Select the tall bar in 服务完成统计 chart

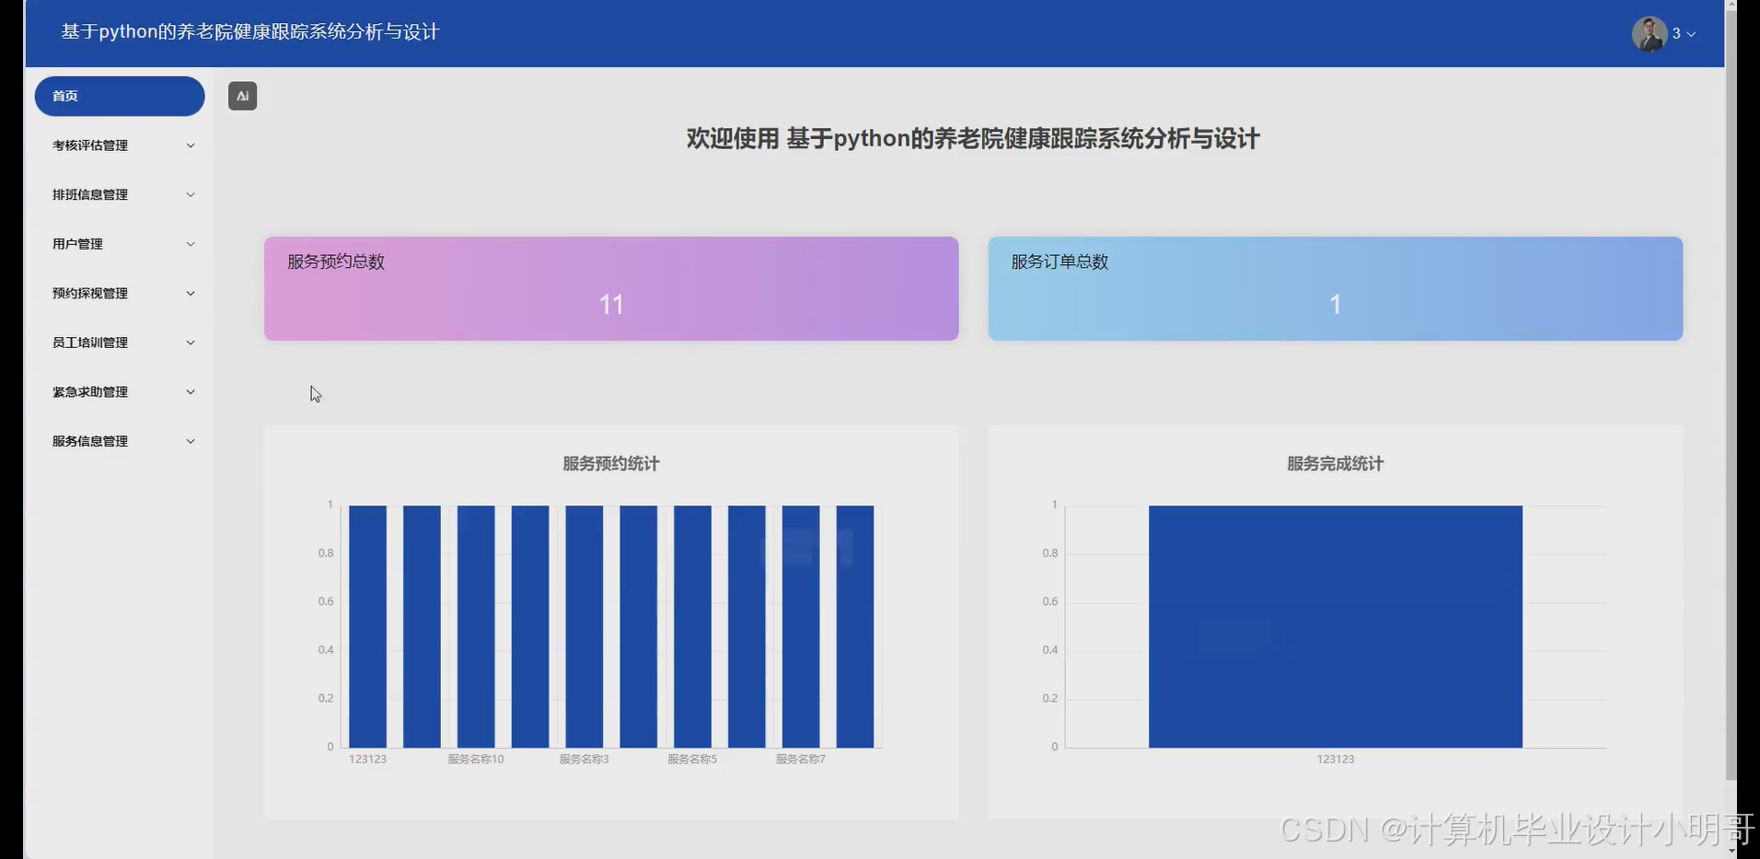1335,626
